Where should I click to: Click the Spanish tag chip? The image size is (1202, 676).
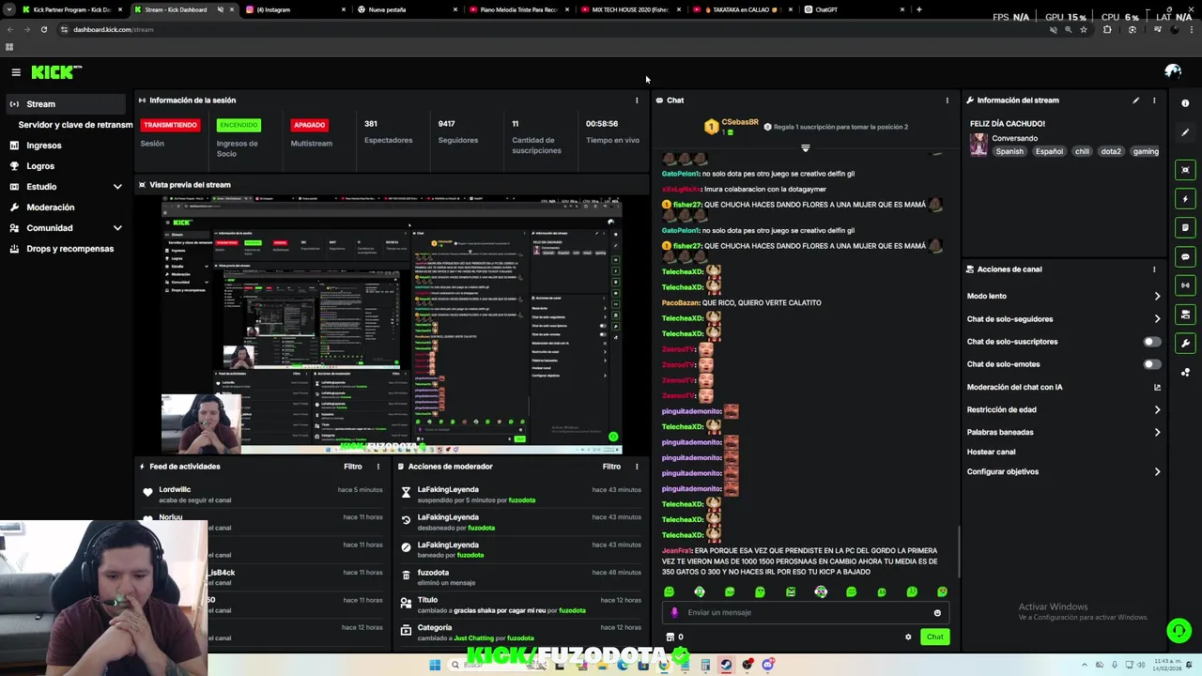pos(1009,151)
